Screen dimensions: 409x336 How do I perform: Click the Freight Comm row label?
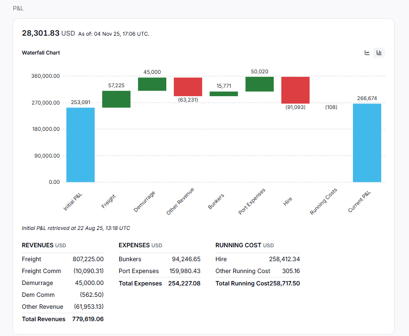coord(42,271)
